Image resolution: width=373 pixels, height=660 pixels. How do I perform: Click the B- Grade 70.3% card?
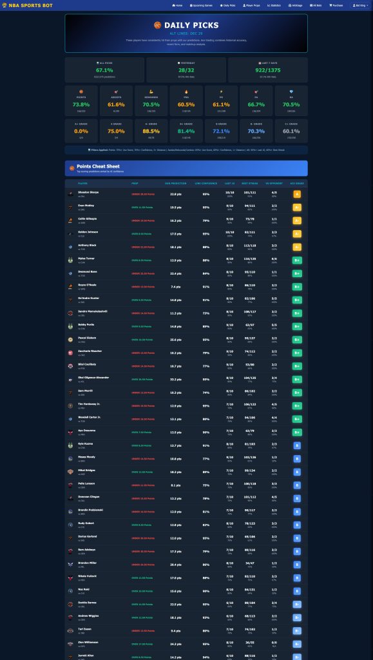pyautogui.click(x=256, y=131)
